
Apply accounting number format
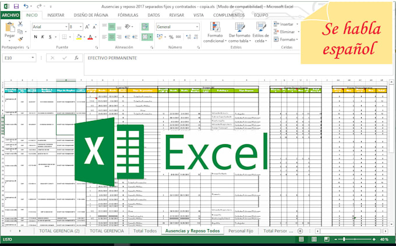coord(160,37)
